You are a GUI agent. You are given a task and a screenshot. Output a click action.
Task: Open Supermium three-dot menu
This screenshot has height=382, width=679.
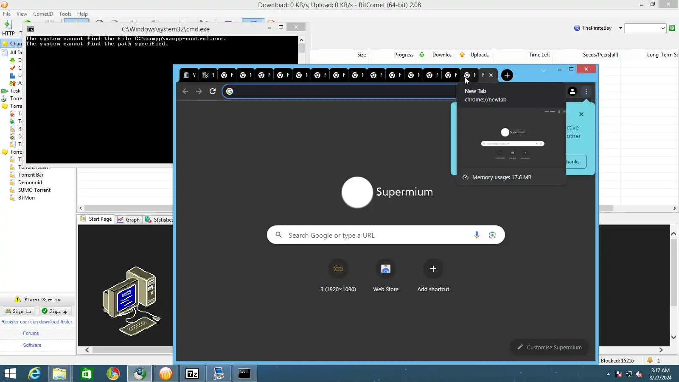tap(586, 91)
